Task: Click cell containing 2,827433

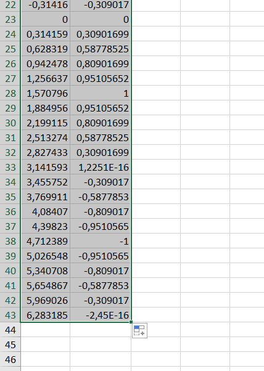Action: click(x=46, y=152)
